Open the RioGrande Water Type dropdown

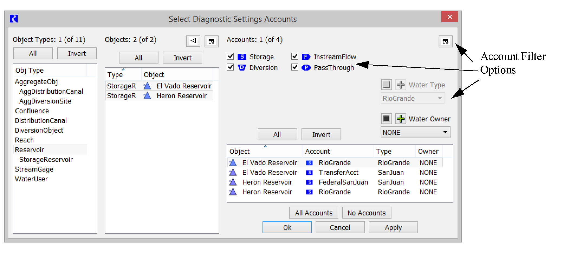(412, 98)
